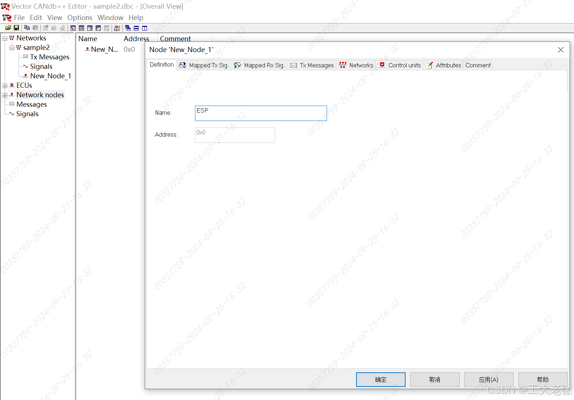The width and height of the screenshot is (574, 400).
Task: Tile windows horizontally via toolbar icon
Action: coord(136,28)
